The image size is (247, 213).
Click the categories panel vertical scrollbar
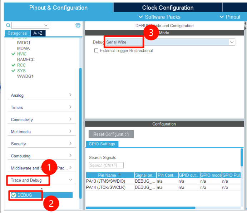click(x=80, y=133)
